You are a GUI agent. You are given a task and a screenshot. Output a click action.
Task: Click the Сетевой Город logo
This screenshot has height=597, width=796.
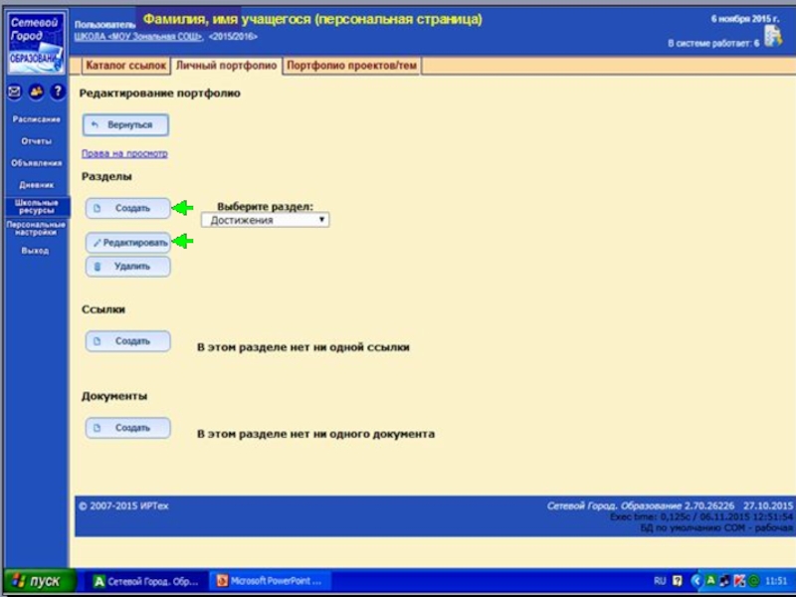(x=35, y=40)
